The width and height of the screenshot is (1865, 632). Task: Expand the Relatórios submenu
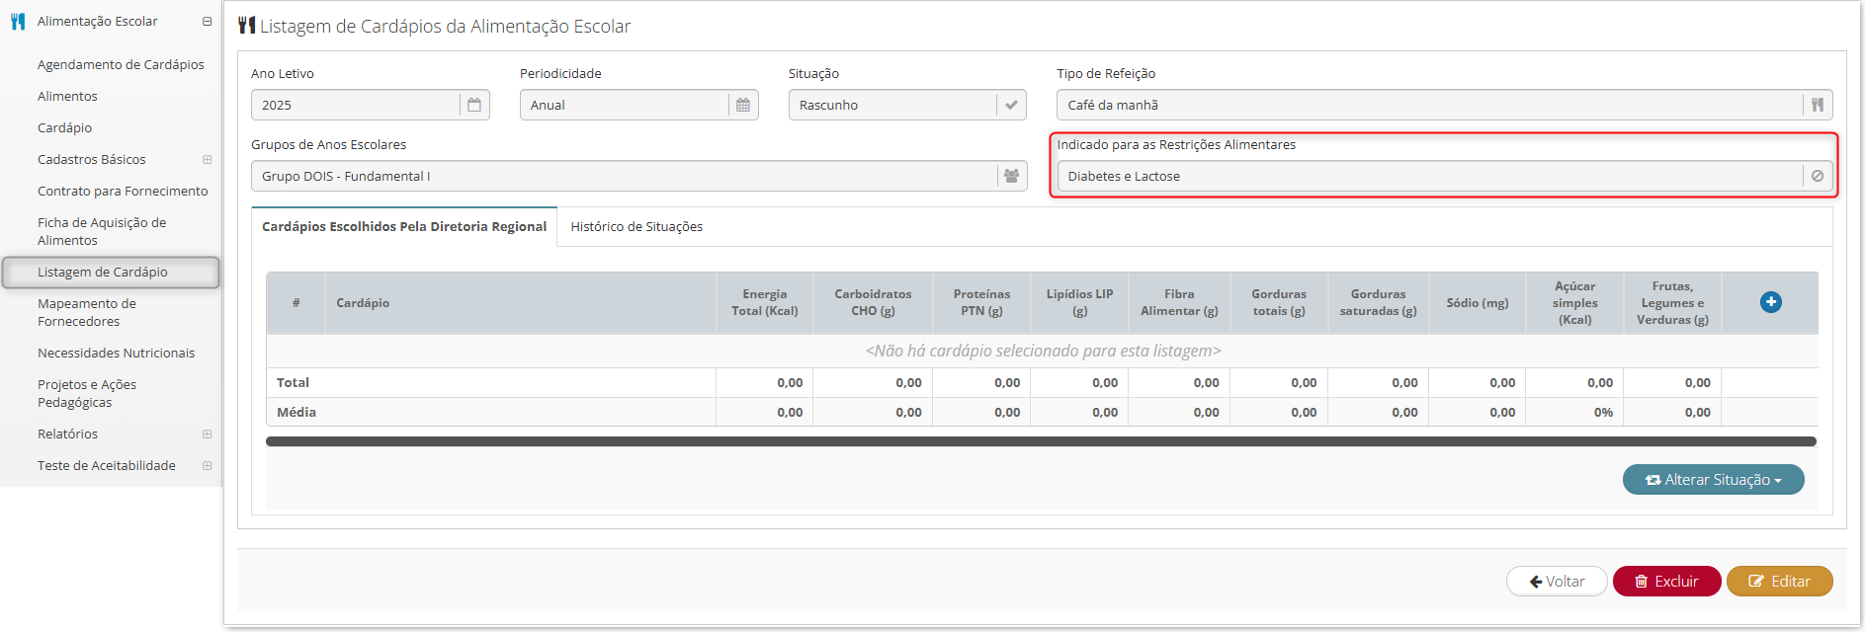pyautogui.click(x=207, y=434)
